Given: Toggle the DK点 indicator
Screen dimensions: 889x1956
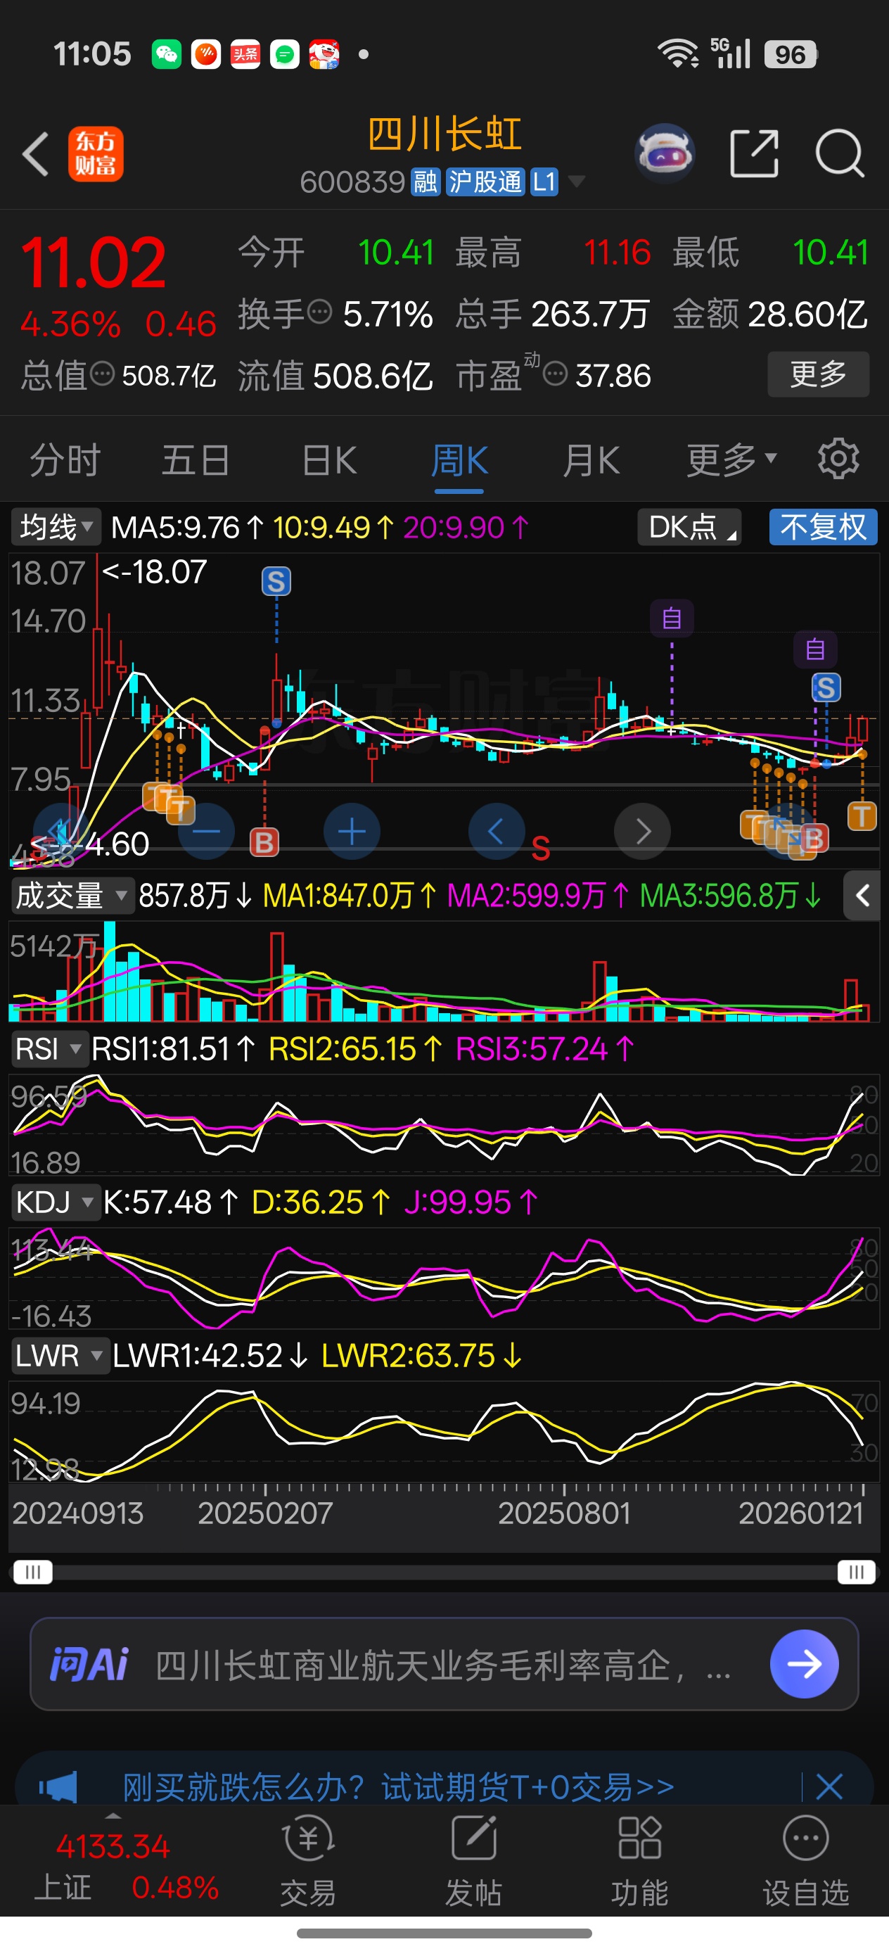Looking at the screenshot, I should click(689, 526).
